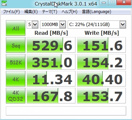
Task: Click the CrystalDiskMark app icon in title bar
Action: [4, 3]
